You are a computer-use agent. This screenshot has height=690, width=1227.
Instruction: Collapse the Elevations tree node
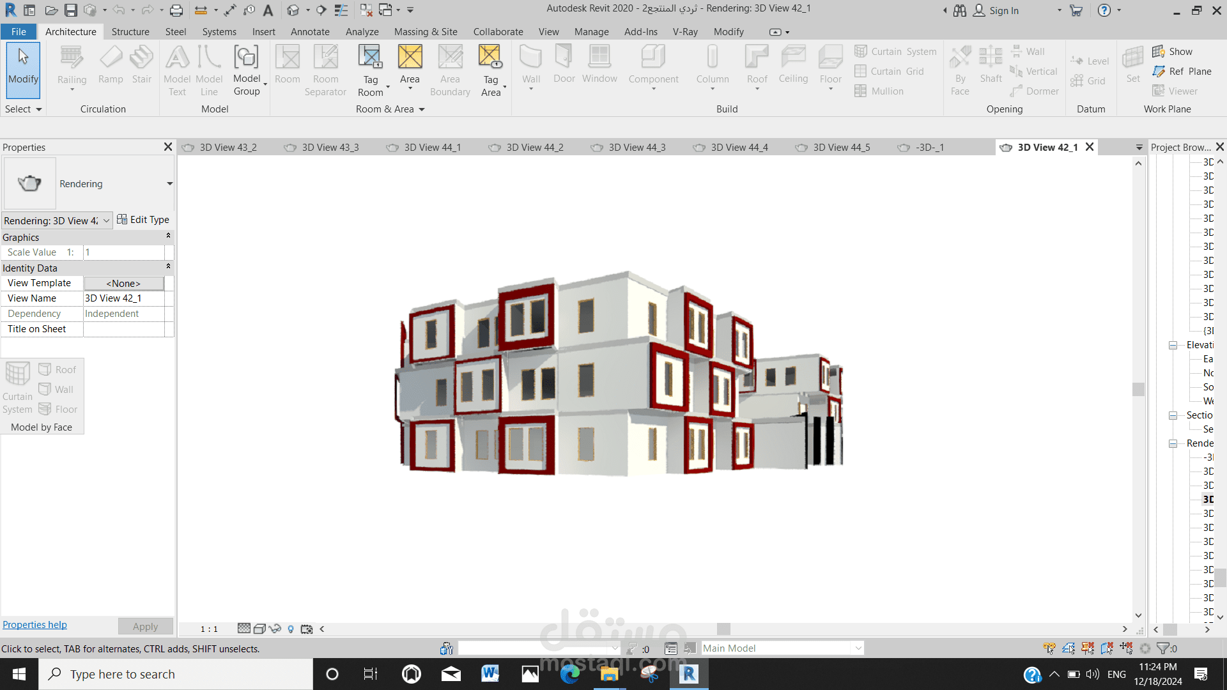click(1173, 345)
